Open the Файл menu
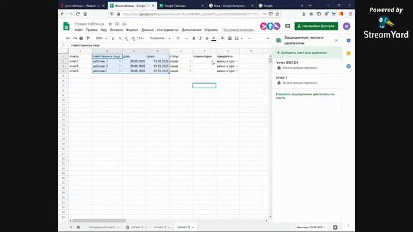 pyautogui.click(x=79, y=30)
